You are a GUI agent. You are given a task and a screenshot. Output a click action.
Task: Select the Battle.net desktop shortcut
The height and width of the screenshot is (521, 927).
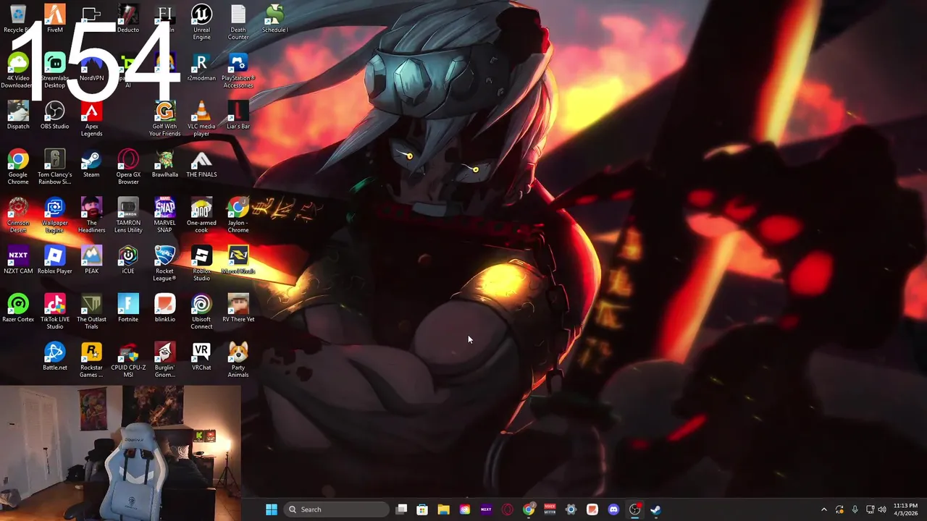point(54,357)
